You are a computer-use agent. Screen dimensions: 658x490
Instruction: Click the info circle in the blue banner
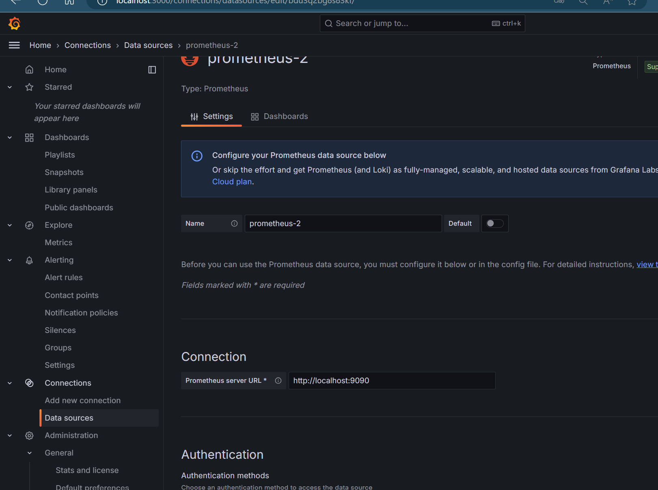coord(197,156)
